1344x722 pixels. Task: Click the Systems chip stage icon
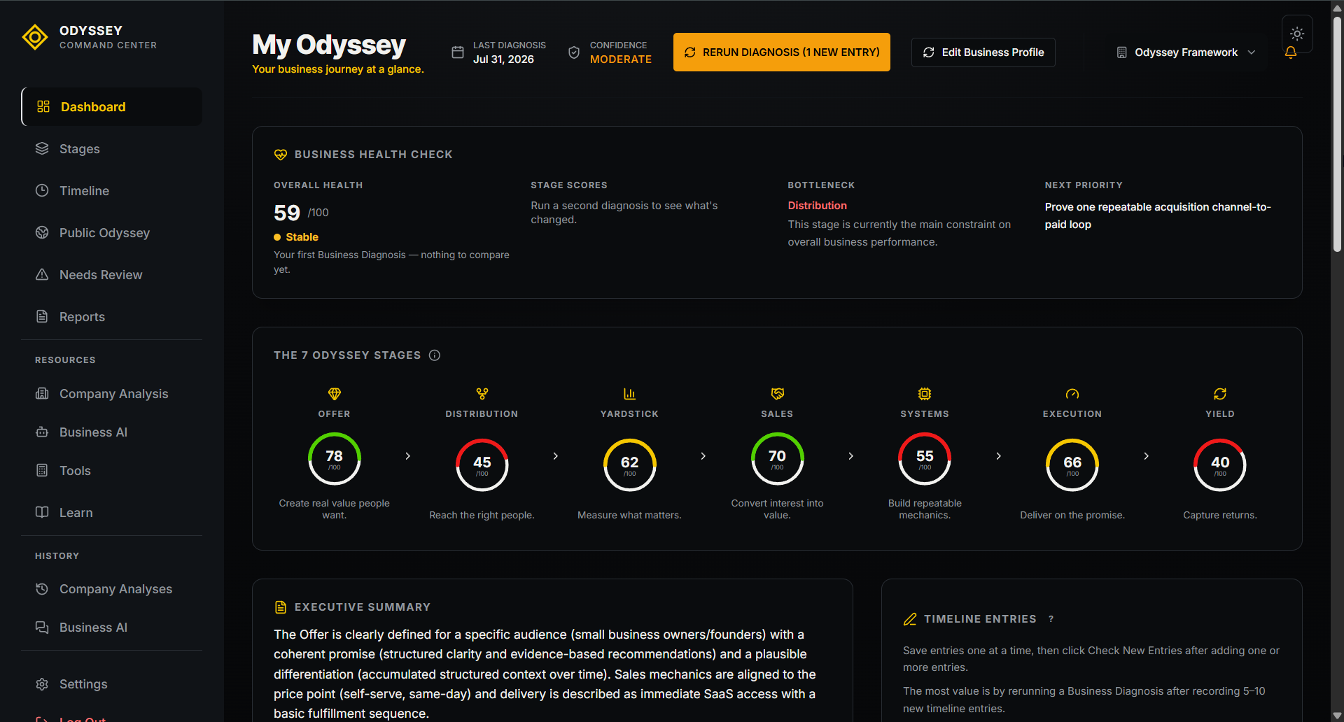(925, 394)
